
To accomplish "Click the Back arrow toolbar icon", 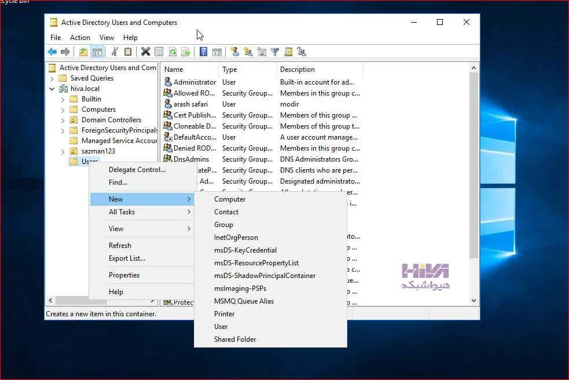I will tap(52, 52).
